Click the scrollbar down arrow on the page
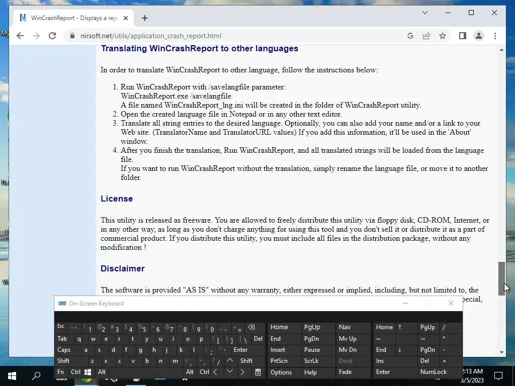The image size is (515, 386). (x=501, y=352)
